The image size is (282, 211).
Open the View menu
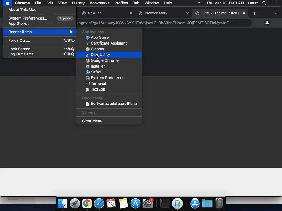click(x=63, y=3)
